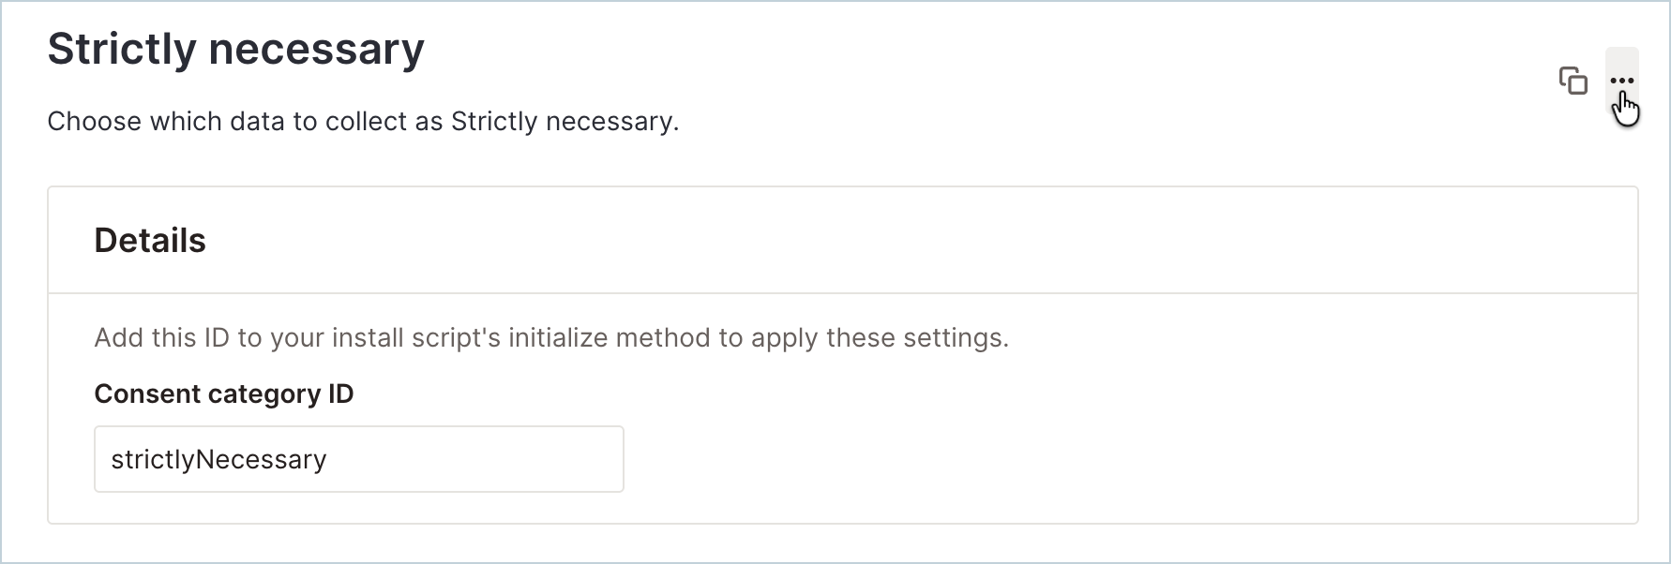Click the copy icon beside the ellipsis
This screenshot has height=564, width=1671.
[x=1573, y=81]
